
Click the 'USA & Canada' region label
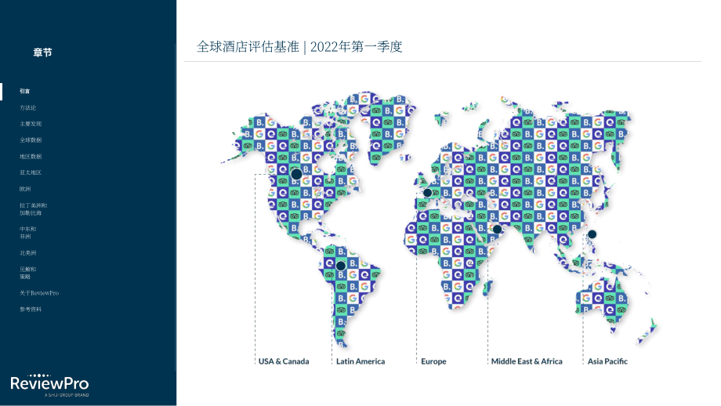[x=284, y=361]
